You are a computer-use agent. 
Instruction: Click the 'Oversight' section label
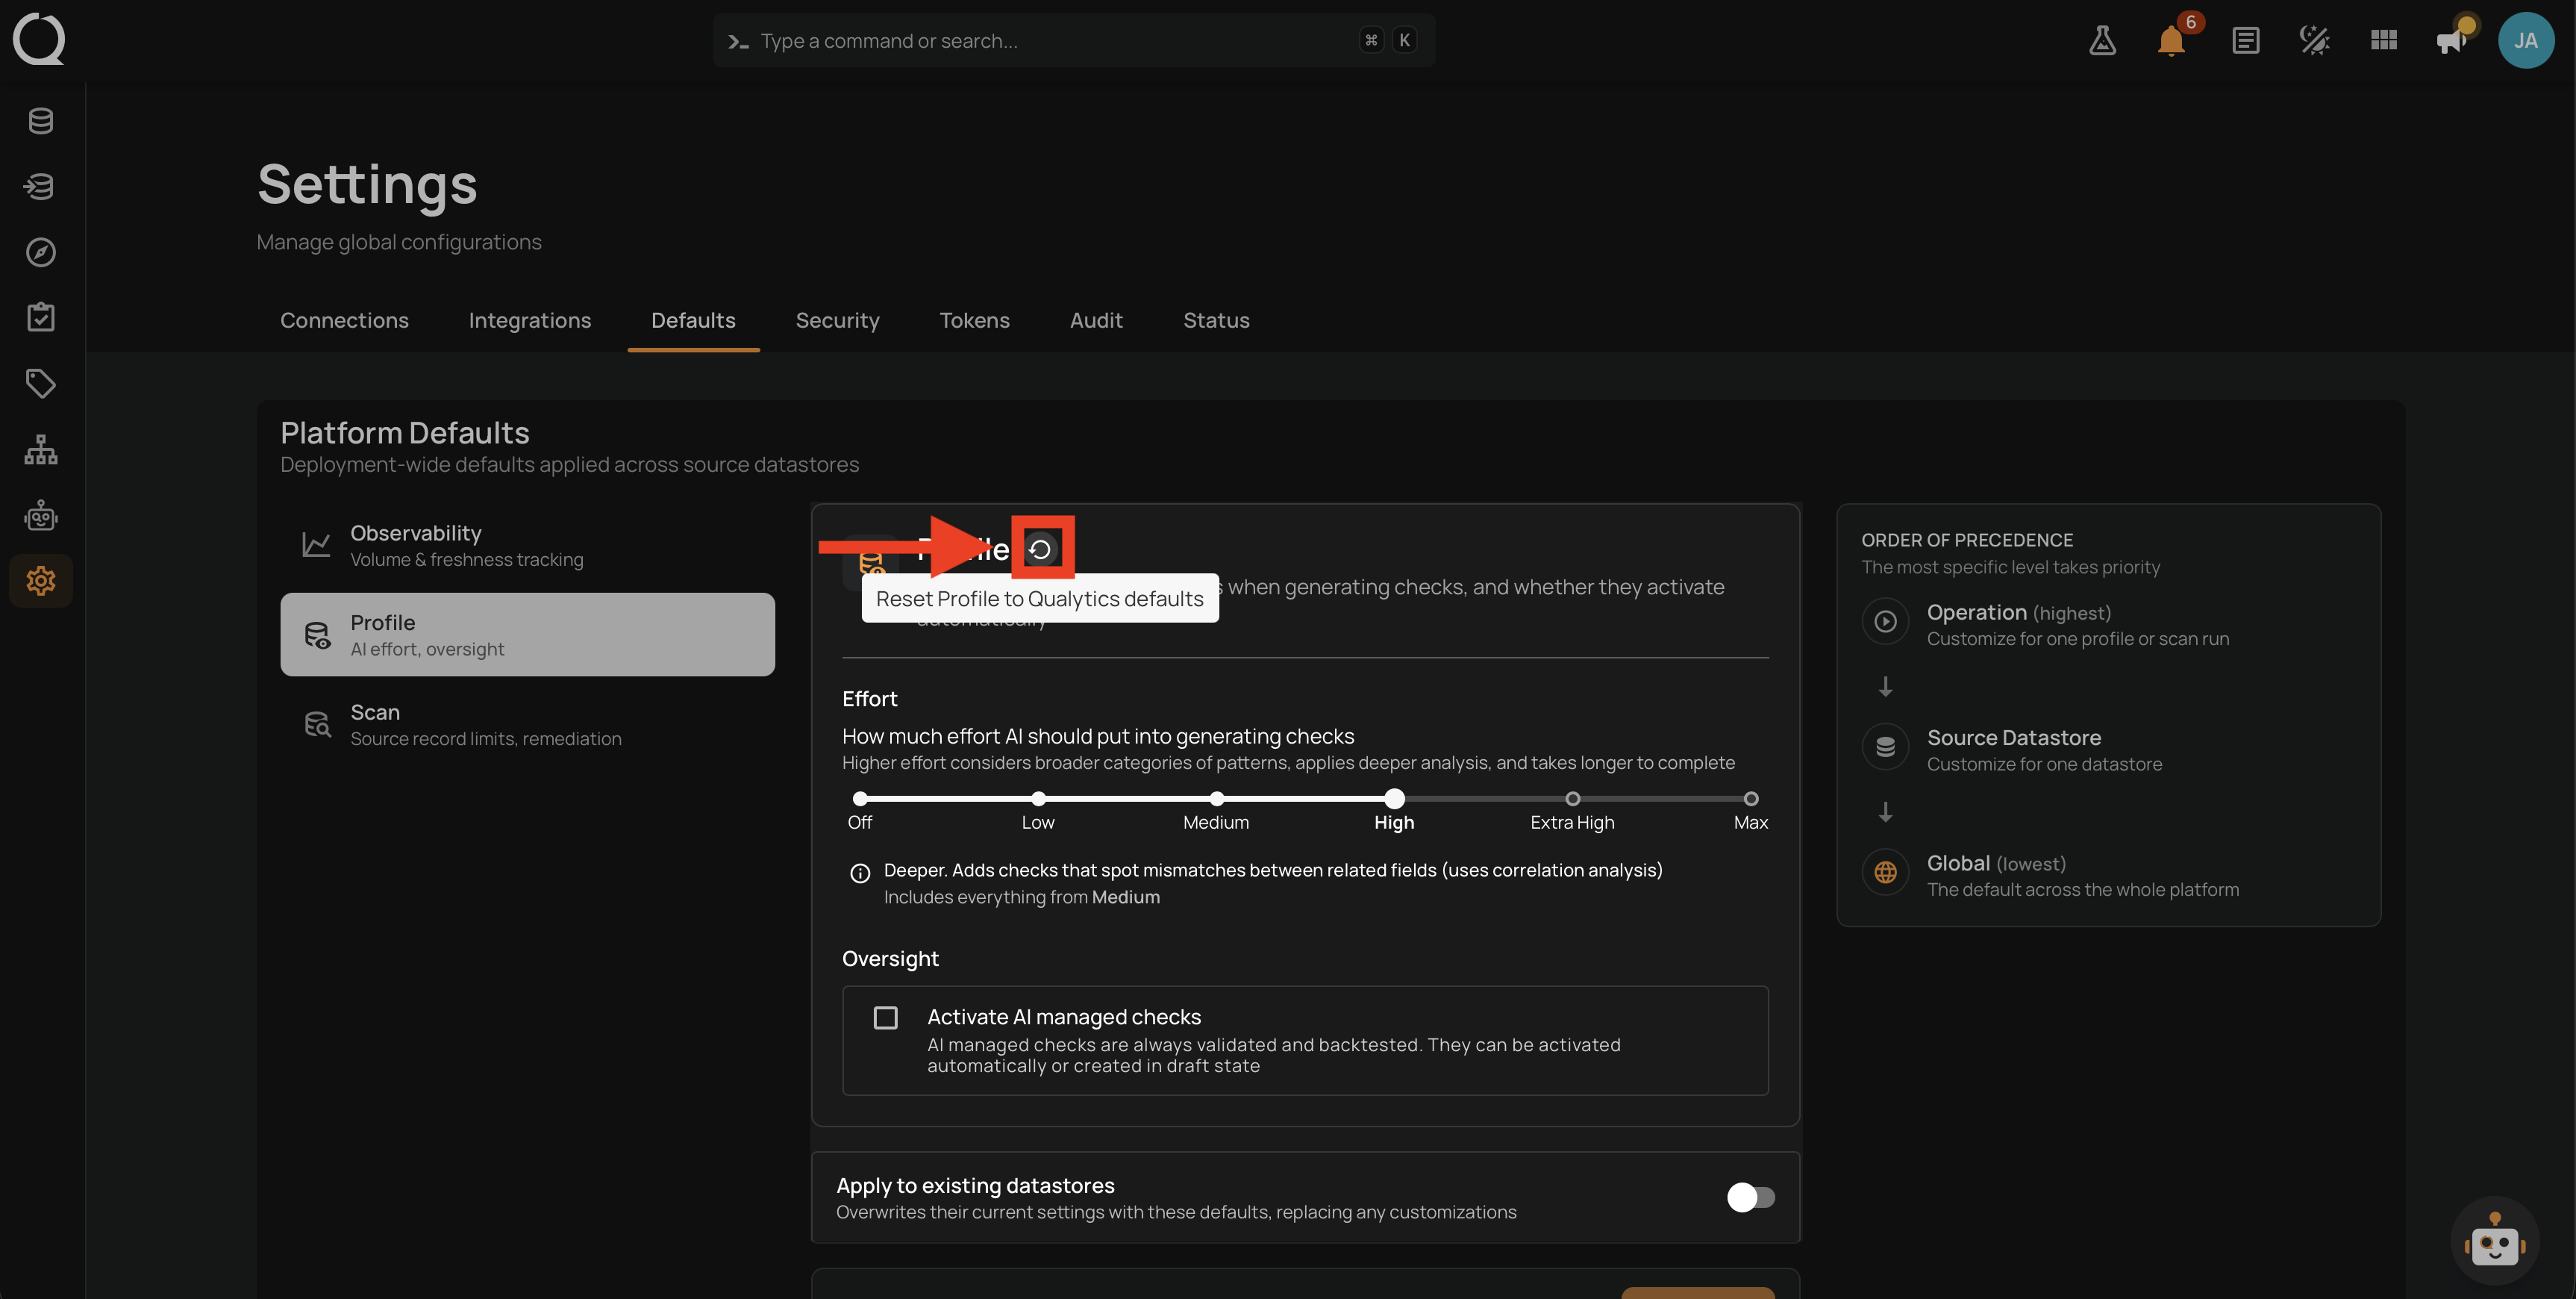point(890,959)
